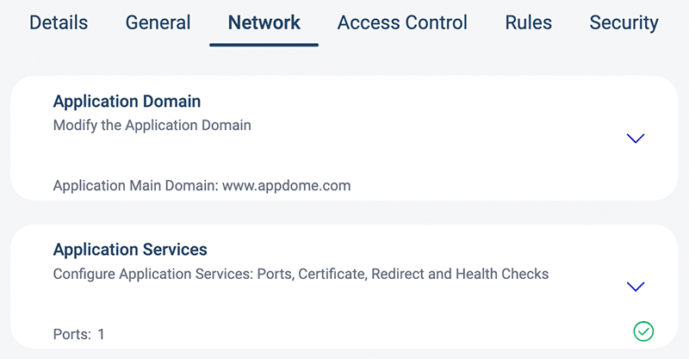689x359 pixels.
Task: Select the 'Modify the Application Domain' description
Action: coord(152,126)
